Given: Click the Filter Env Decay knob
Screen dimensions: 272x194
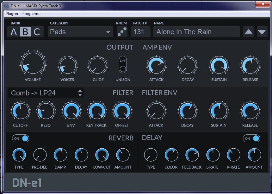Looking at the screenshot, I should click(x=188, y=111).
